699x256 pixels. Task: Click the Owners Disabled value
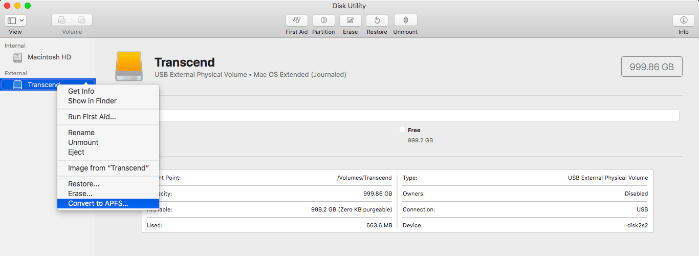[637, 194]
